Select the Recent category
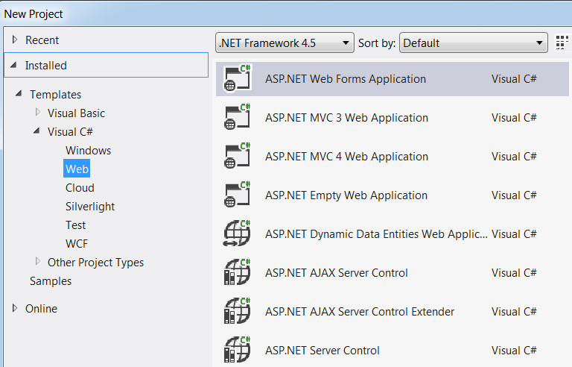Screen dimensions: 572x367 (42, 40)
